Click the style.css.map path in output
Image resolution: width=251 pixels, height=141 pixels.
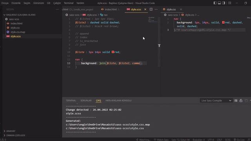coord(108,125)
